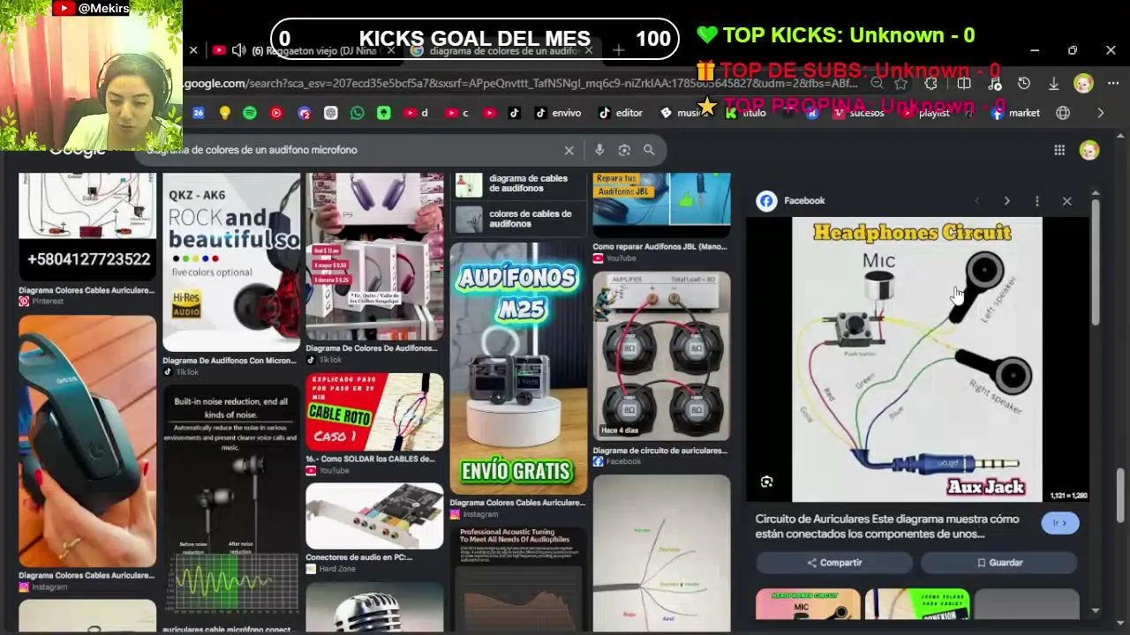Screen dimensions: 1130x635
Task: Open the browser extensions puzzle icon
Action: [x=930, y=84]
